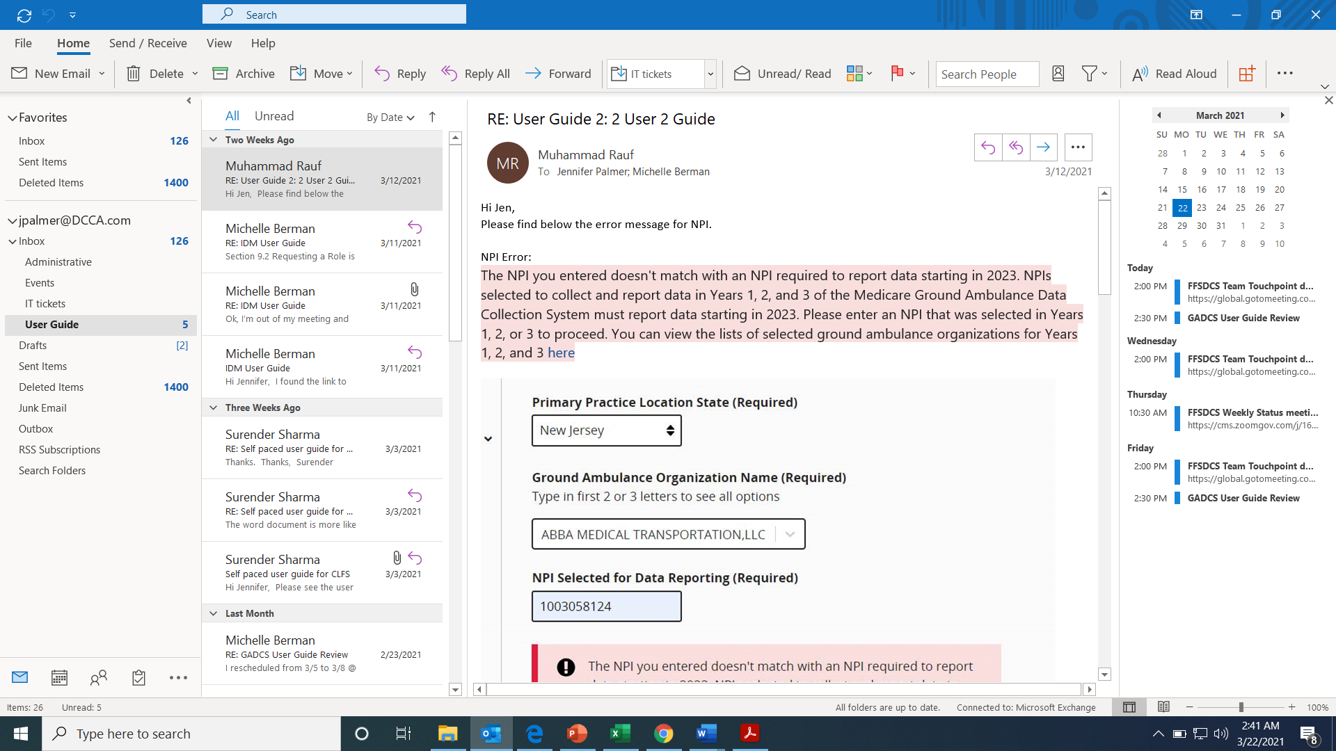The width and height of the screenshot is (1336, 751).
Task: Toggle Unread/Read status for message
Action: [782, 74]
